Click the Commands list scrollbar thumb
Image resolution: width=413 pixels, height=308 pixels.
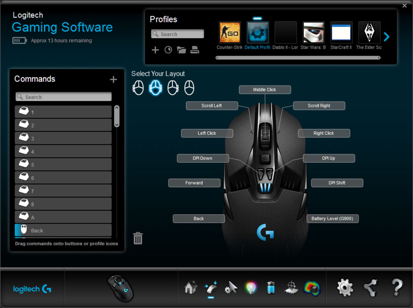117,116
